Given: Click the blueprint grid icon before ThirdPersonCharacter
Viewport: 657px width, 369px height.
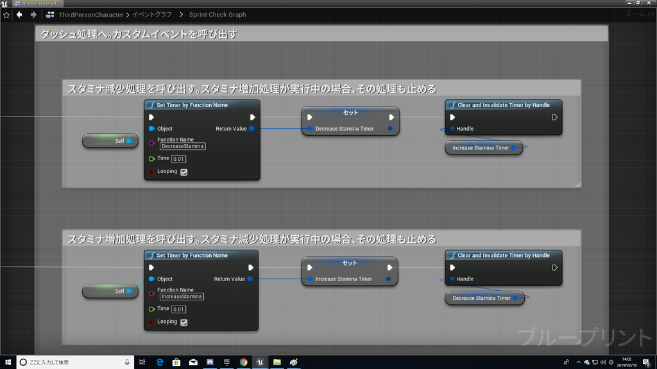Looking at the screenshot, I should pos(50,15).
